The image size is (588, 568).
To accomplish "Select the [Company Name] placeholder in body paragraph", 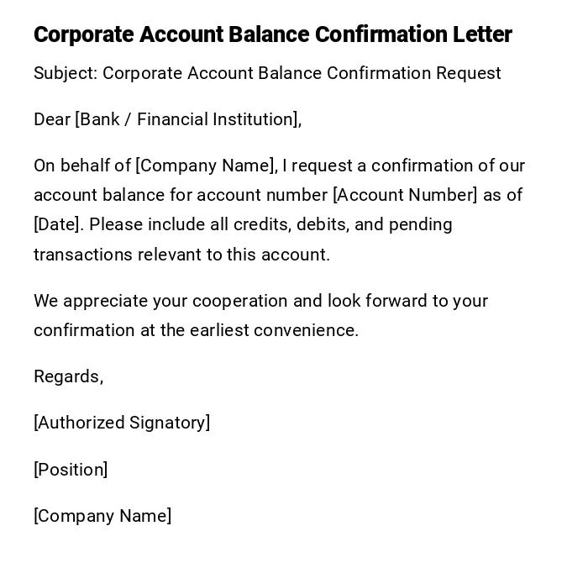I will (205, 166).
